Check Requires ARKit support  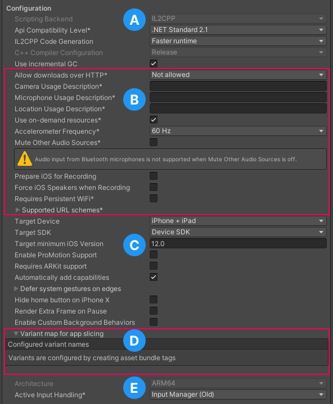[x=154, y=266]
